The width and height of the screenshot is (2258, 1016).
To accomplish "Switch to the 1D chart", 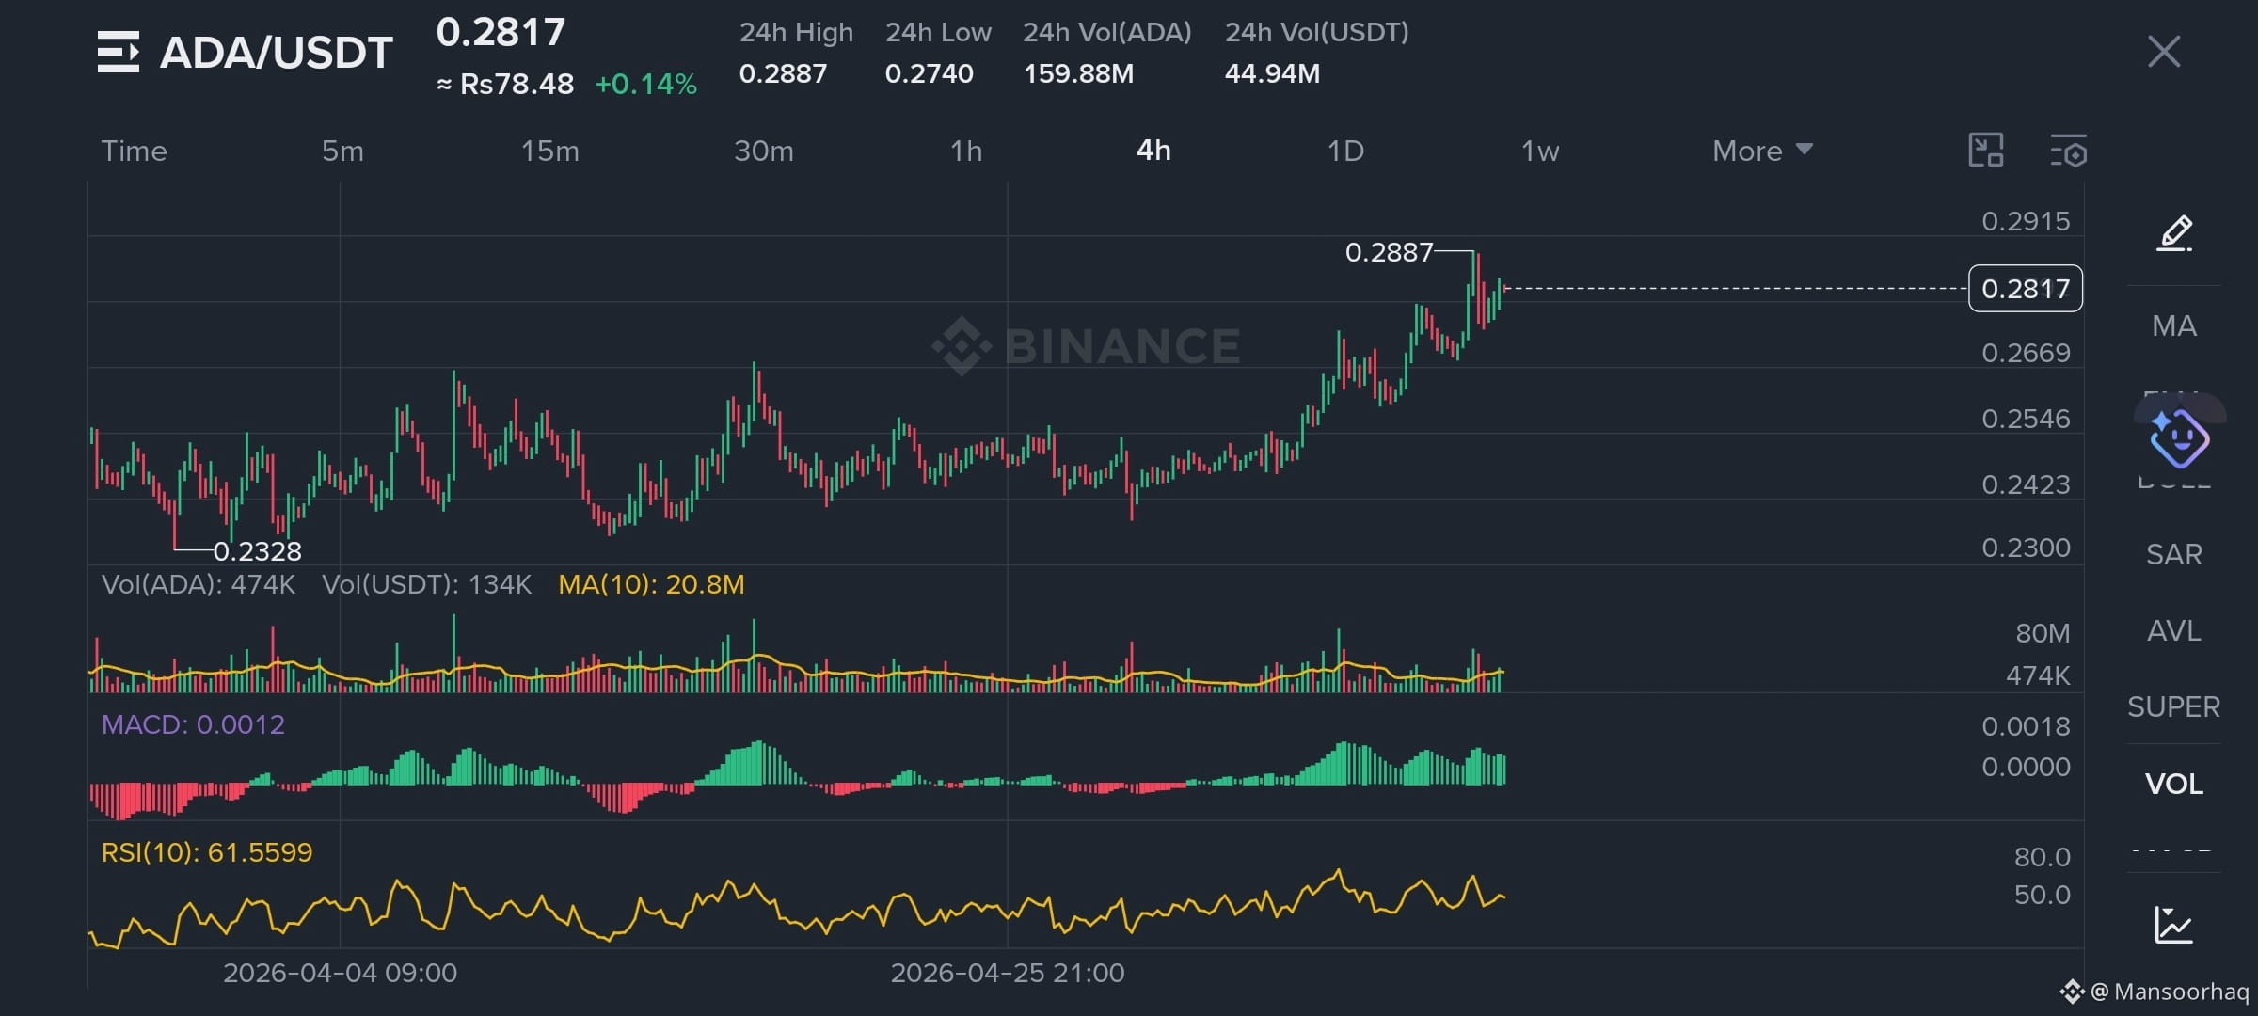I will coord(1345,151).
